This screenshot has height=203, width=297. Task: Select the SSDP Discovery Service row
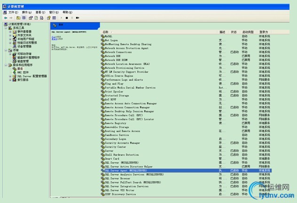(186, 194)
